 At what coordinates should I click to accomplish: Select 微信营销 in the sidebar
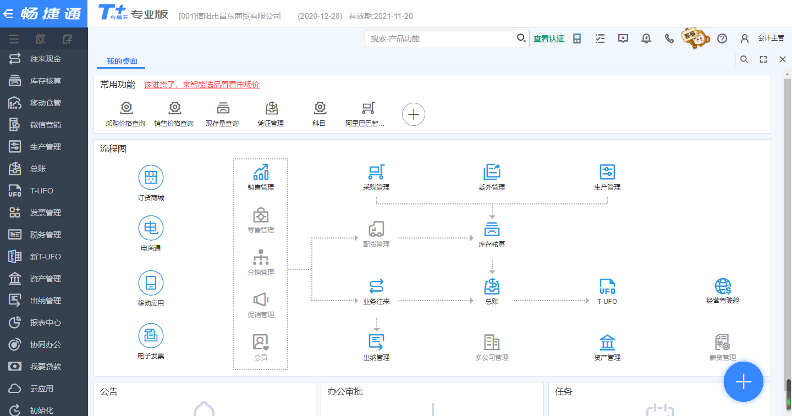click(44, 125)
